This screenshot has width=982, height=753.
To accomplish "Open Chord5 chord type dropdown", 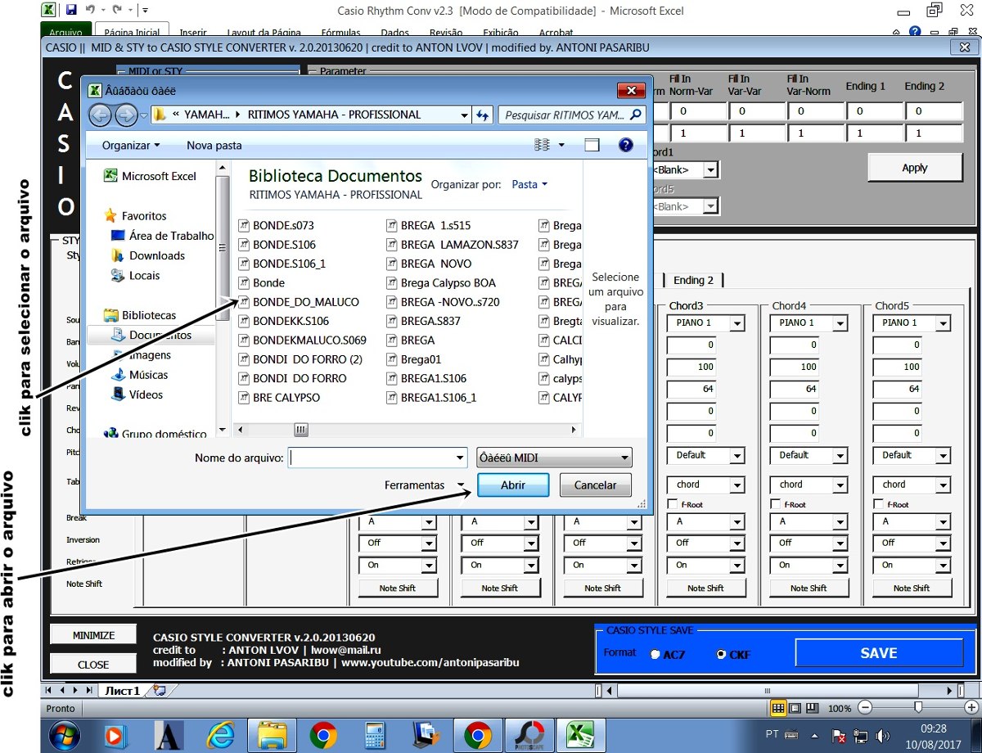I will click(944, 485).
